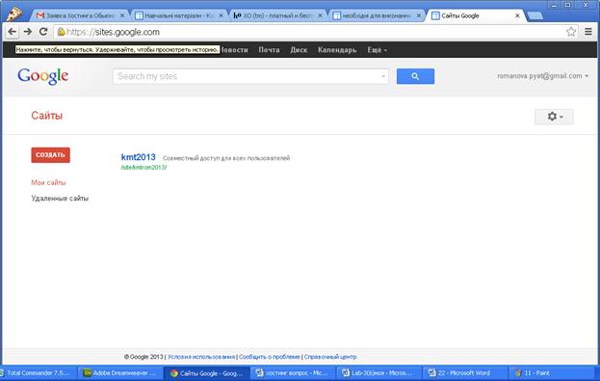600x381 pixels.
Task: Open the gear settings menu
Action: (554, 117)
